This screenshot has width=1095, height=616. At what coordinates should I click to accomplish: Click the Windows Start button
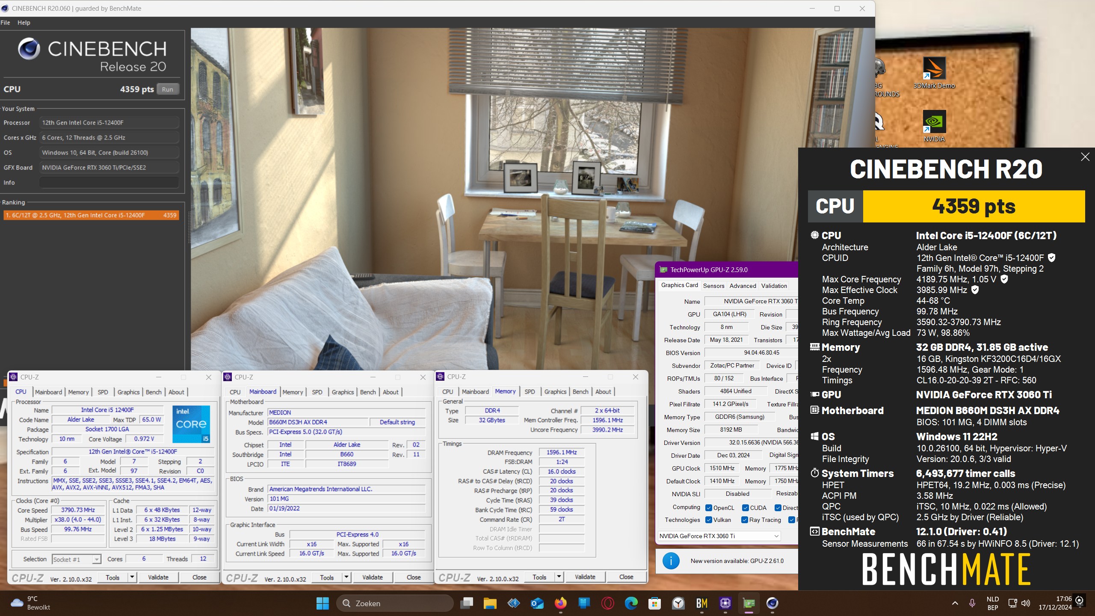(x=323, y=603)
